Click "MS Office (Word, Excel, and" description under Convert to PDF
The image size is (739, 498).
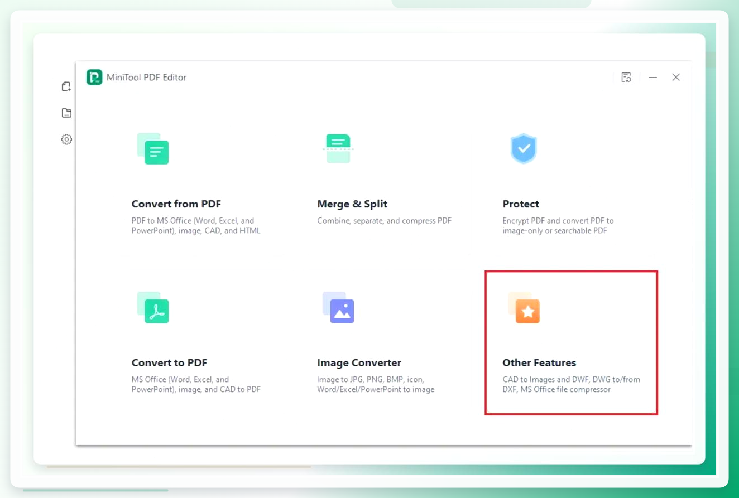click(x=180, y=380)
